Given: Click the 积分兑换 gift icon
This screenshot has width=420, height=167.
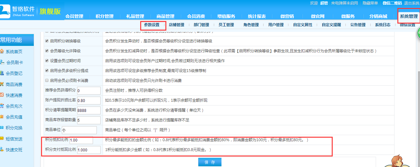Looking at the screenshot, I should coord(2,127).
